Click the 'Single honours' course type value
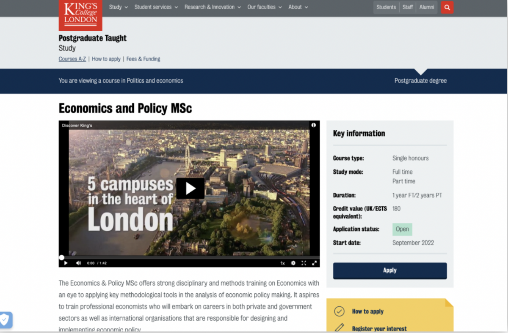Screen dimensions: 508x333 [x=411, y=158]
